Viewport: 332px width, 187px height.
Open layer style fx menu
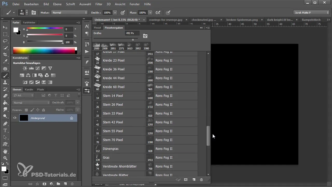tap(37, 184)
